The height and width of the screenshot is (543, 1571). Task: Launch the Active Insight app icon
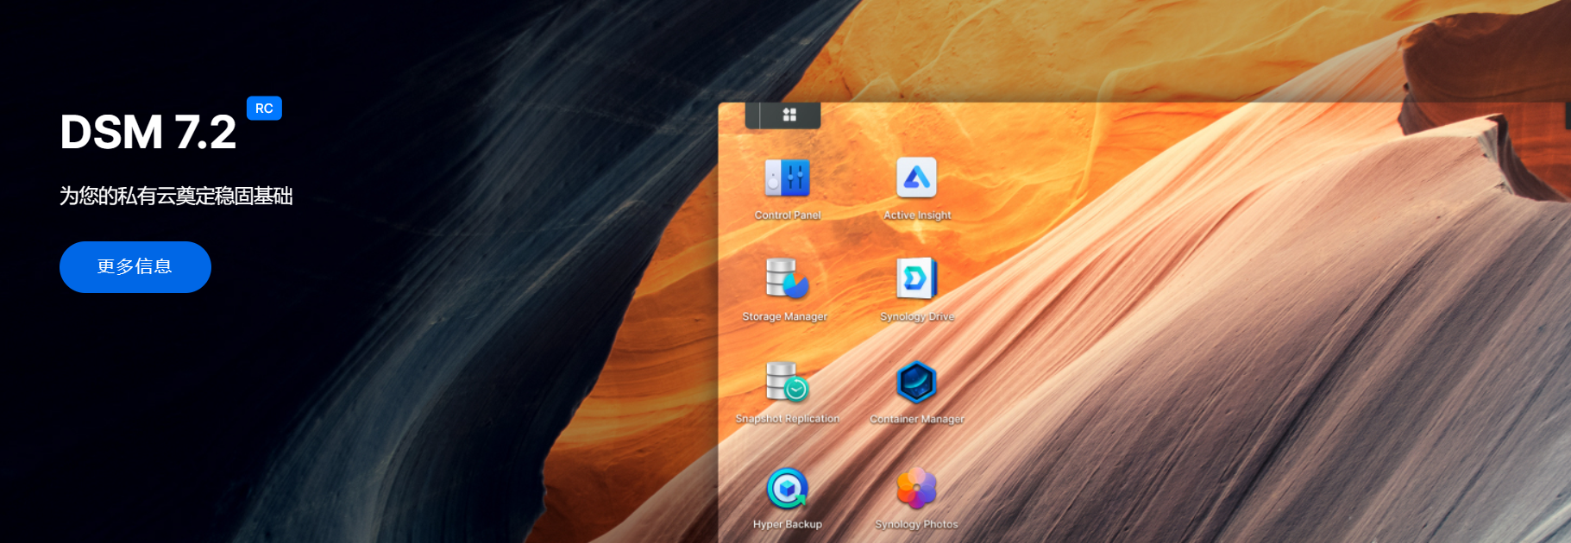[916, 178]
